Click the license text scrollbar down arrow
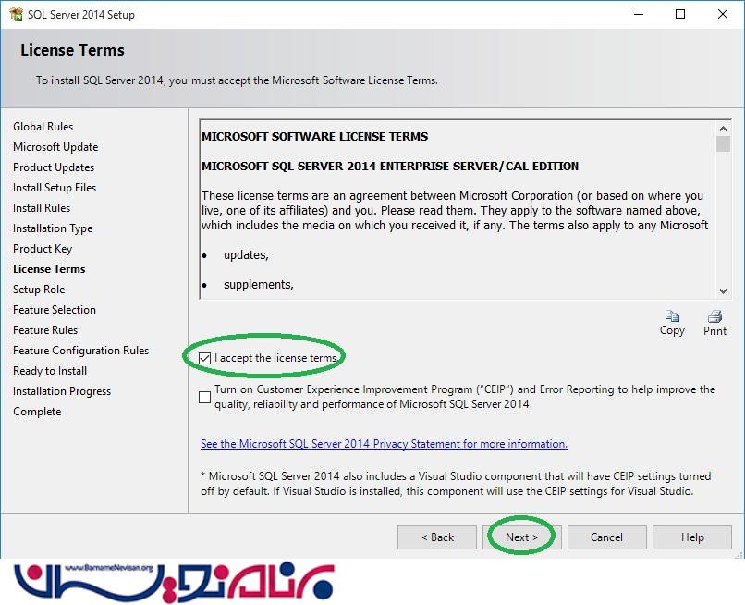Viewport: 745px width, 605px height. [723, 291]
